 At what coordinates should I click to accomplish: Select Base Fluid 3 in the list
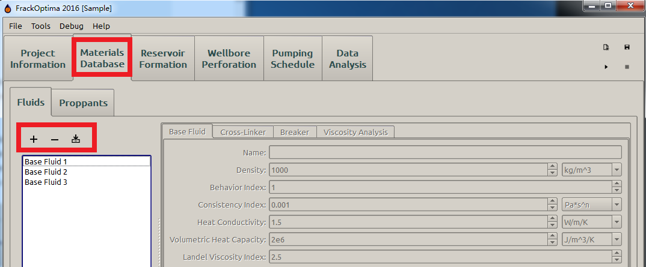coord(87,182)
